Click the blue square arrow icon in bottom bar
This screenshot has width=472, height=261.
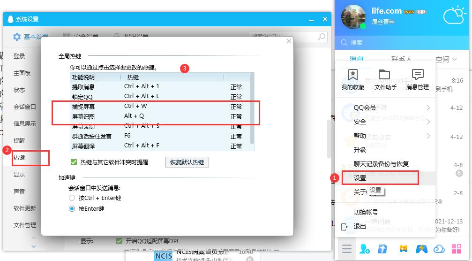(382, 249)
